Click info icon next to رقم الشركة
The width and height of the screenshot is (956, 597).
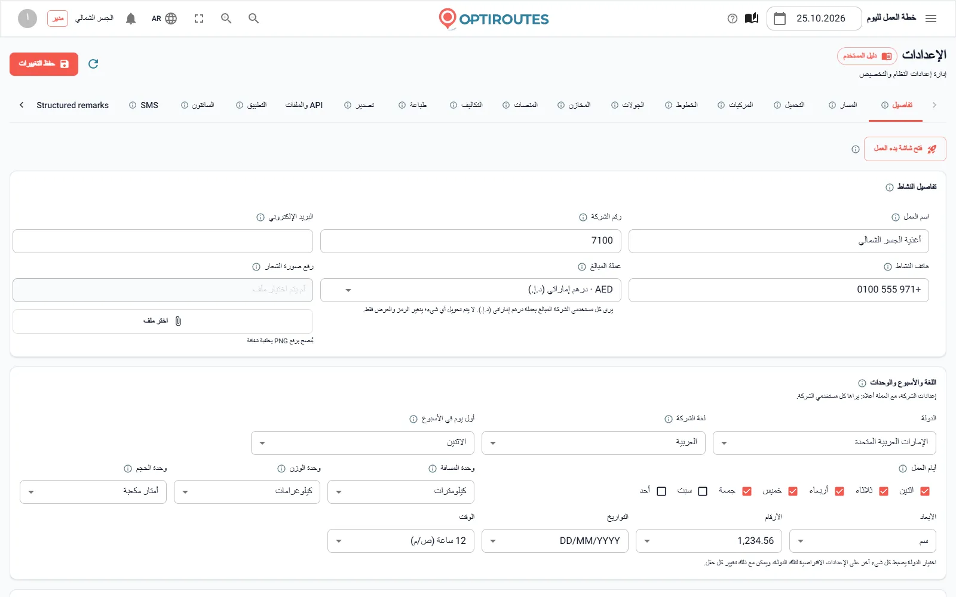pyautogui.click(x=583, y=217)
